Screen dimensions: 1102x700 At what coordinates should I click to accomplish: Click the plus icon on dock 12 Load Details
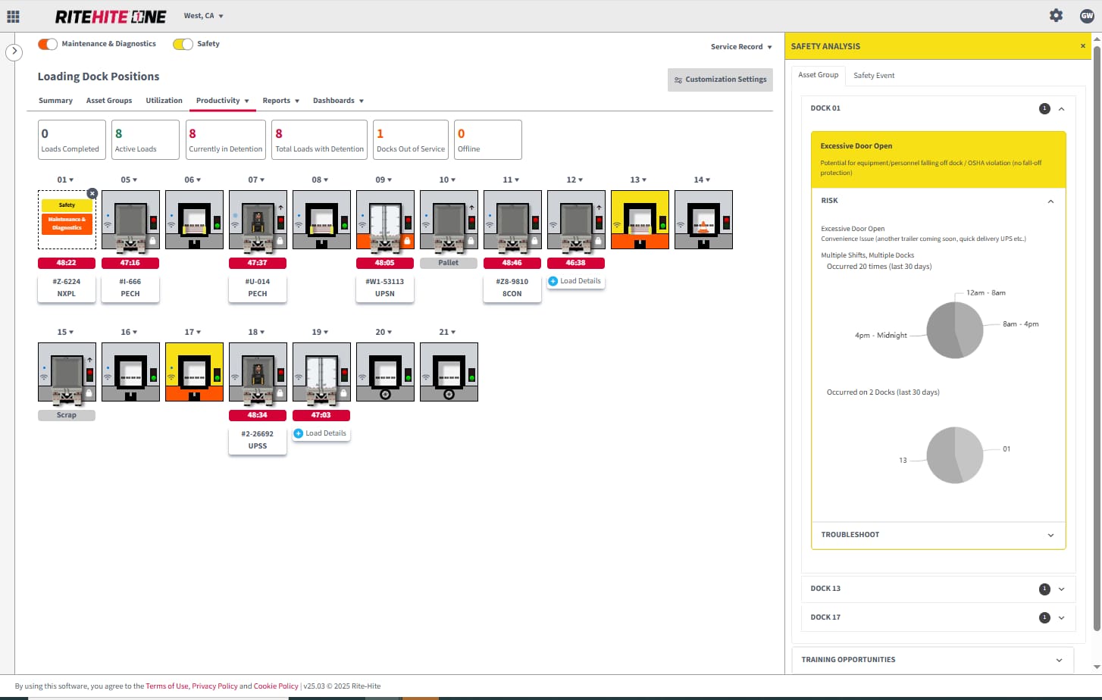(x=553, y=281)
